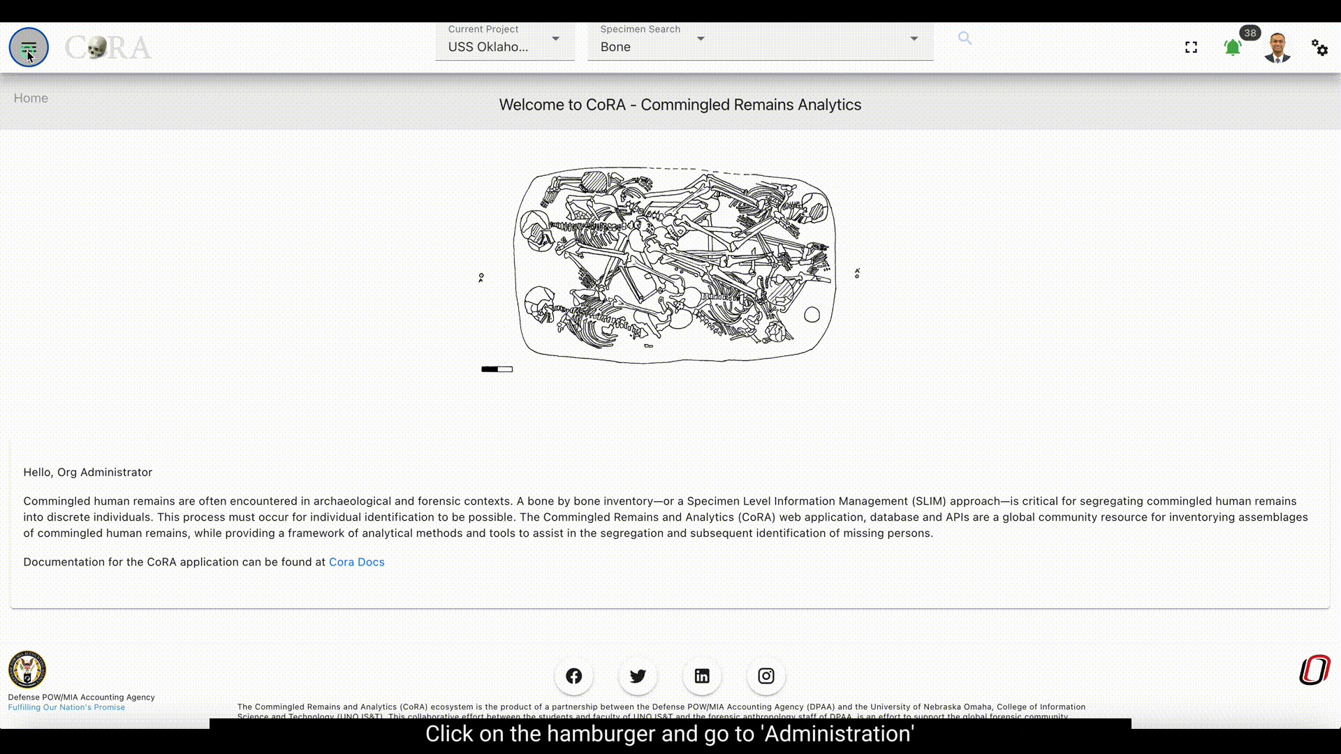Click the University of Nebraska Omaha logo
This screenshot has height=754, width=1341.
[1314, 670]
